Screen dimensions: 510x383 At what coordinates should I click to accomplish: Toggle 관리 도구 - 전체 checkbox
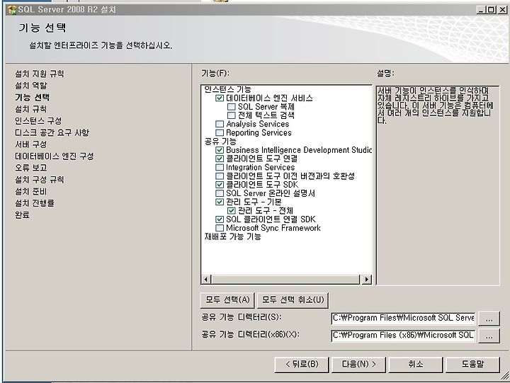tap(231, 211)
